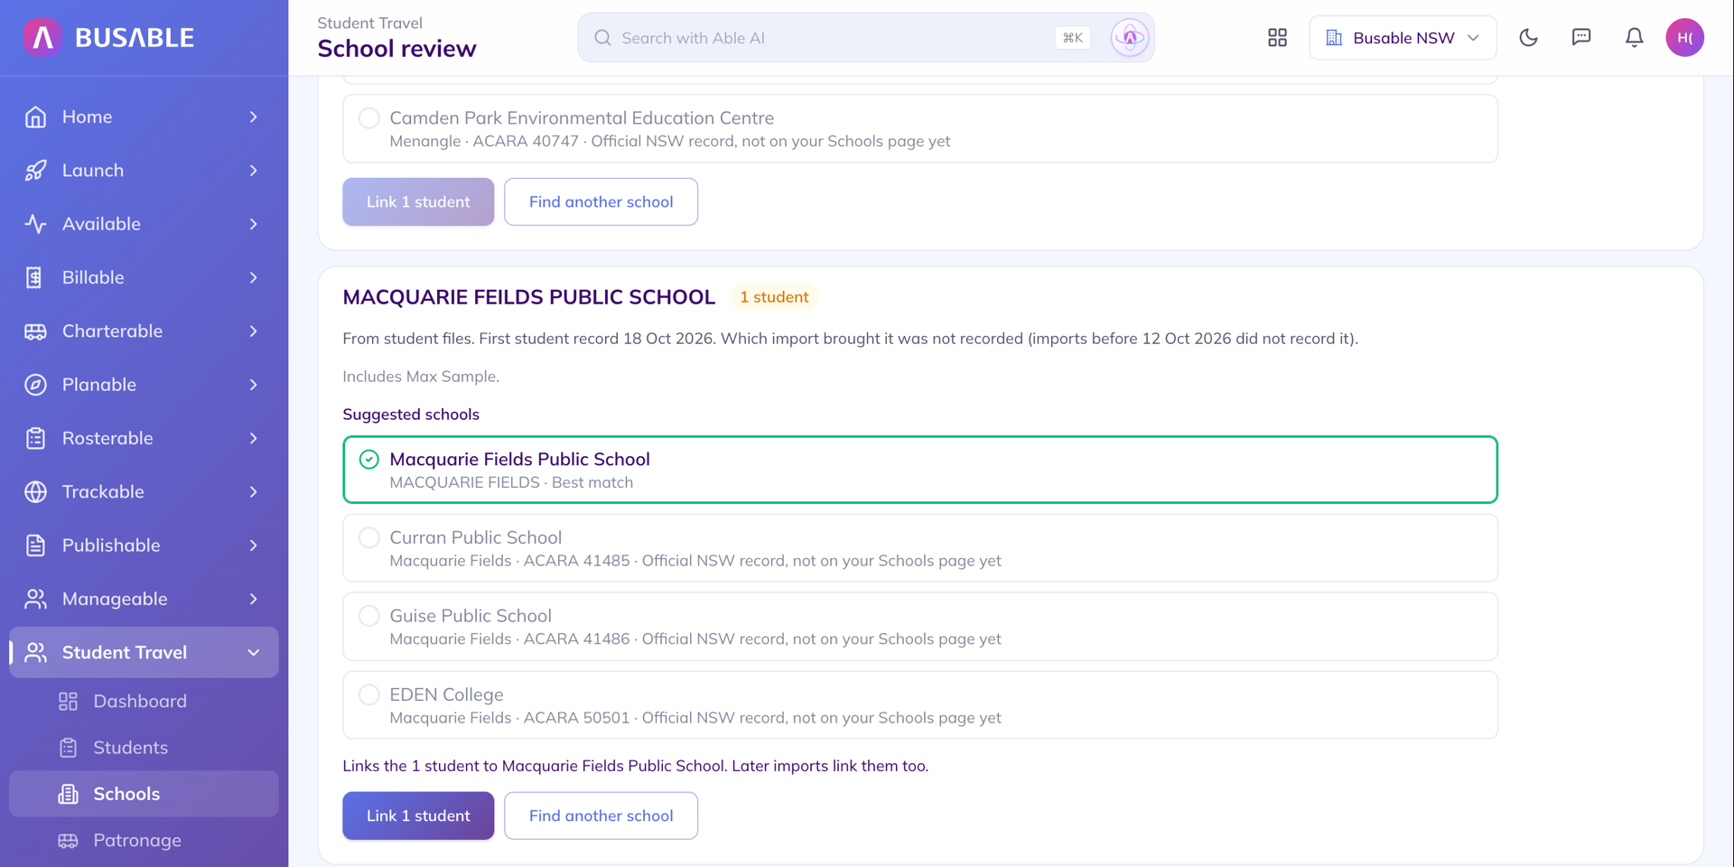Select Camden Park Environmental Education Centre radio
This screenshot has width=1734, height=867.
(x=369, y=118)
